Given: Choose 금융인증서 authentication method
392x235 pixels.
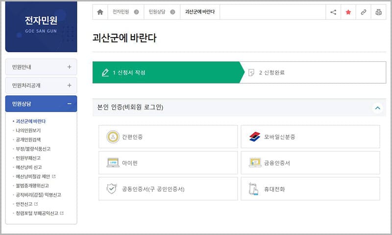Looking at the screenshot, I should pyautogui.click(x=310, y=163).
